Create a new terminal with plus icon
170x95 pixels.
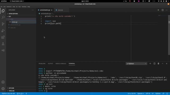150,64
